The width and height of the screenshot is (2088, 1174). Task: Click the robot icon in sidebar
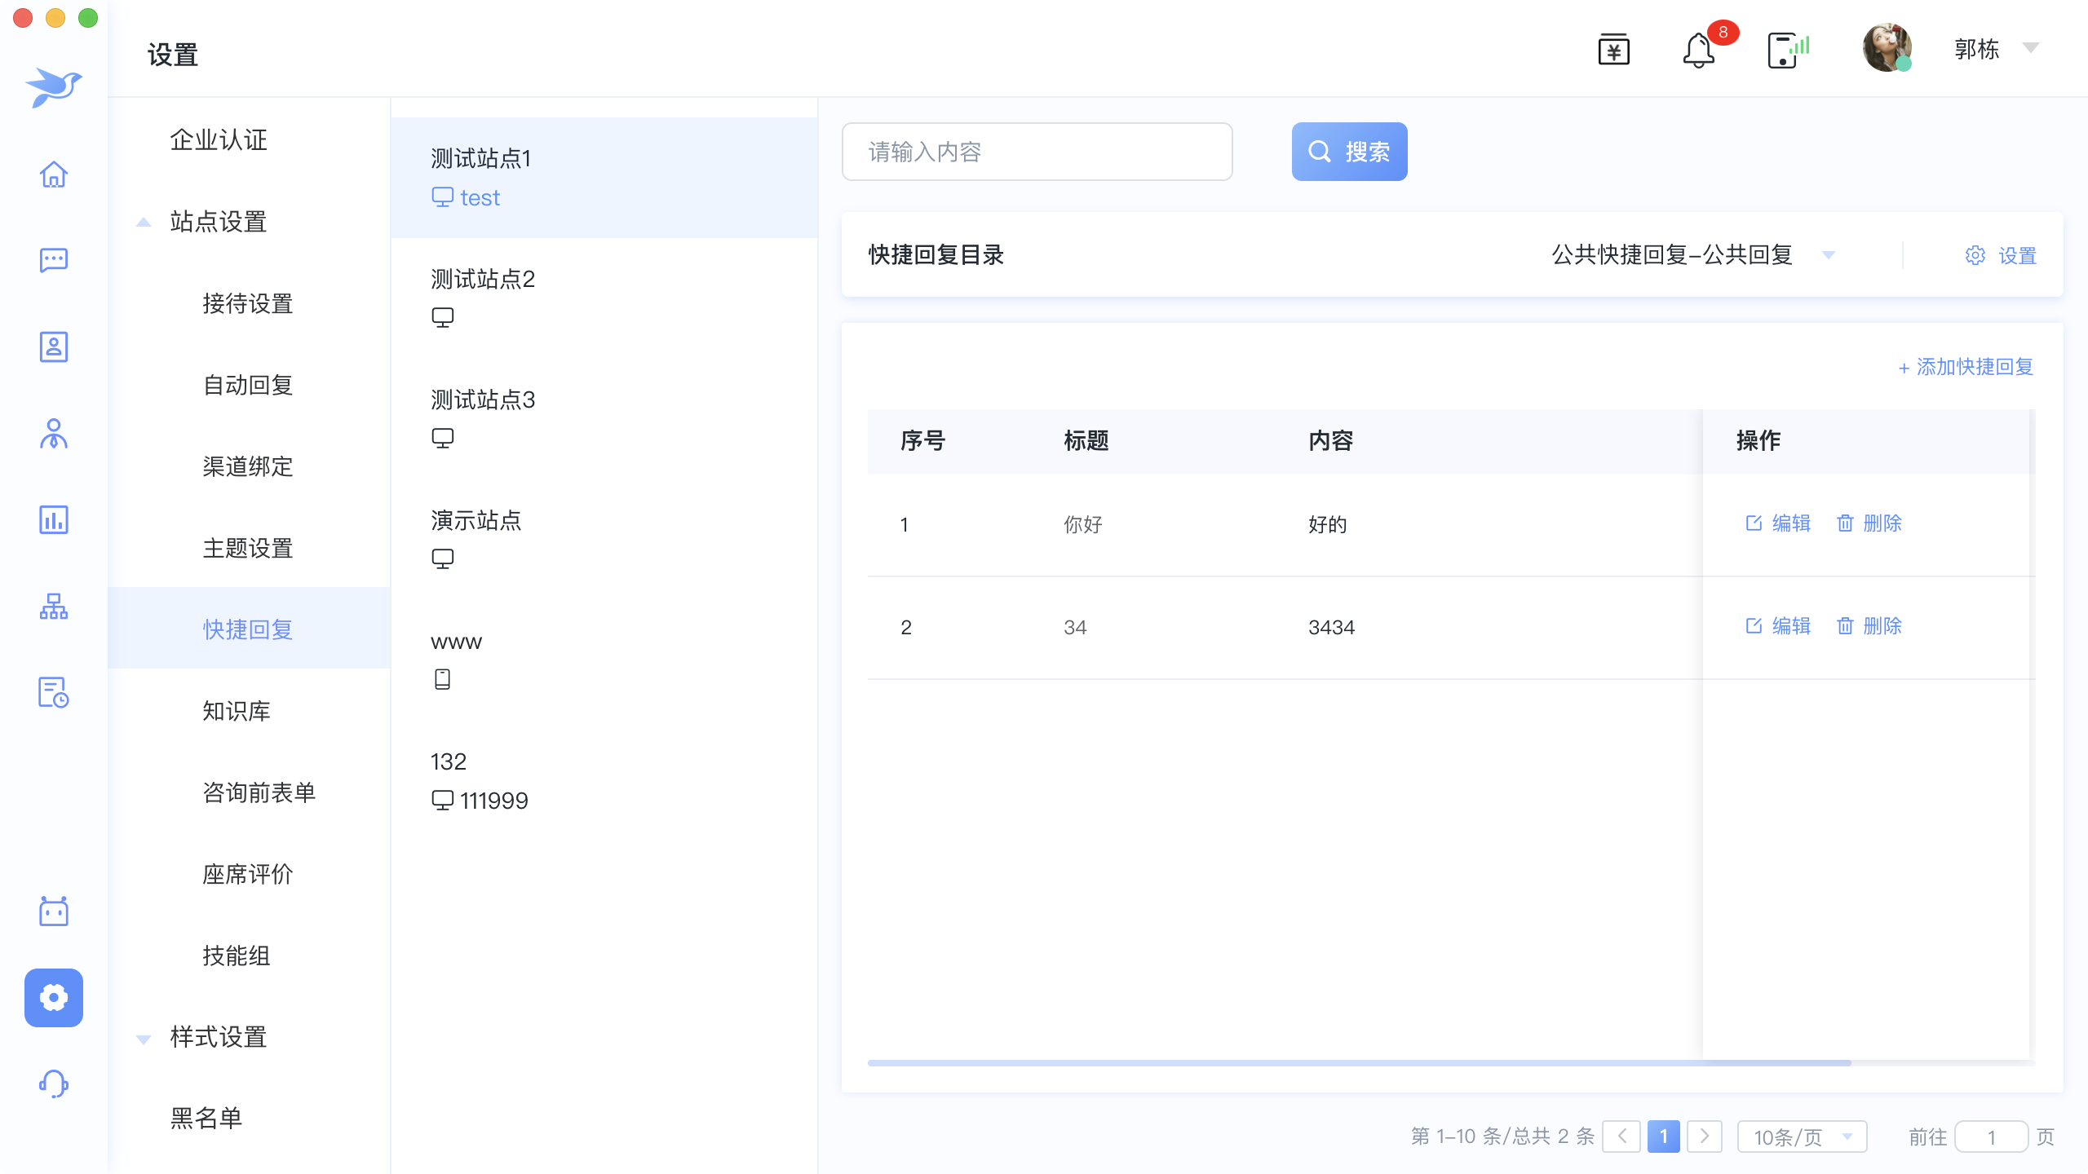[54, 911]
